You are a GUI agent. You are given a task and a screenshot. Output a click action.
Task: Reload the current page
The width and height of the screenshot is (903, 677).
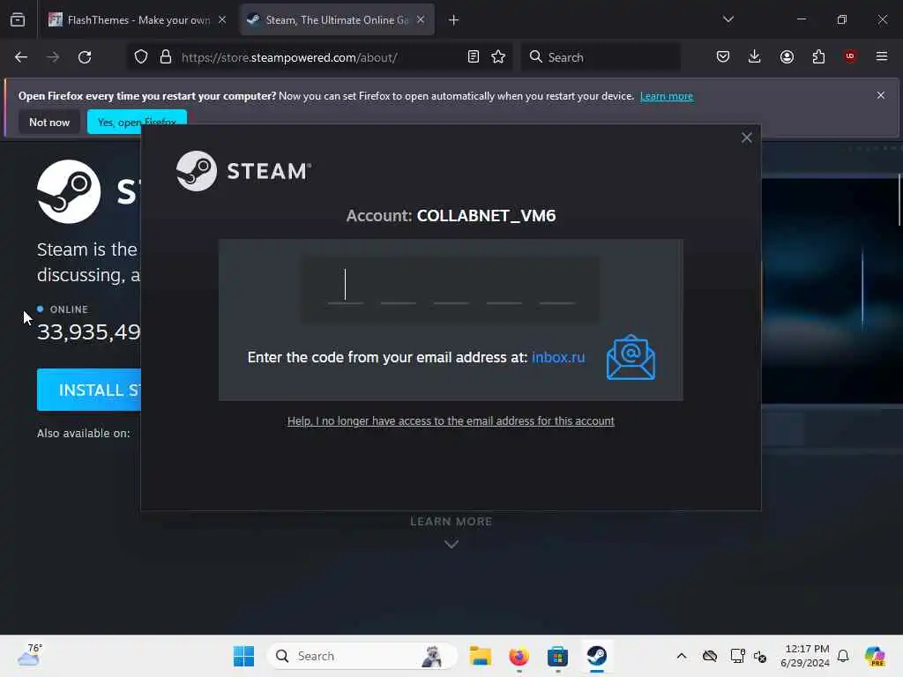click(x=86, y=57)
